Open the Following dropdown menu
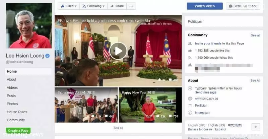The image size is (268, 139). [x=93, y=6]
